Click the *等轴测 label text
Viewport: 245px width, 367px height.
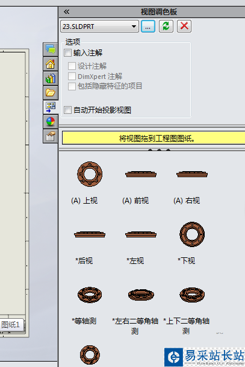84,321
